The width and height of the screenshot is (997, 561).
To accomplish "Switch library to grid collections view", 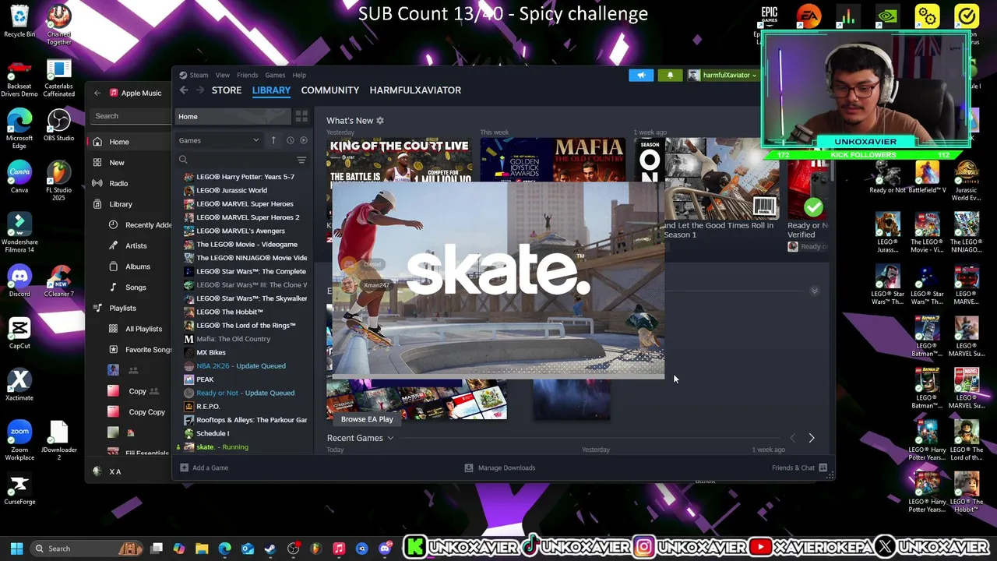I will click(x=301, y=117).
